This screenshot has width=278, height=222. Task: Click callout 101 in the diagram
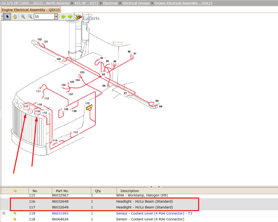tap(46, 41)
